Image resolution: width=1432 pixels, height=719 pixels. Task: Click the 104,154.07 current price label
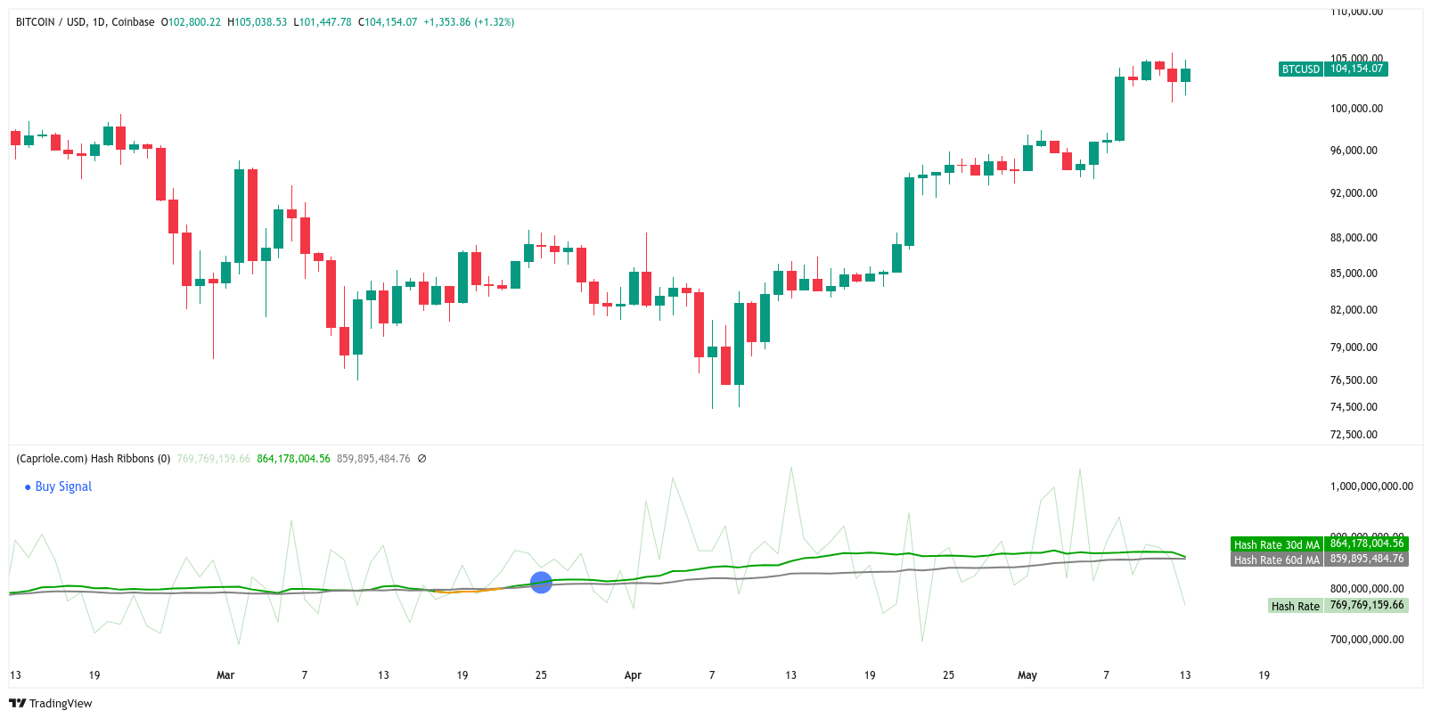click(1356, 69)
